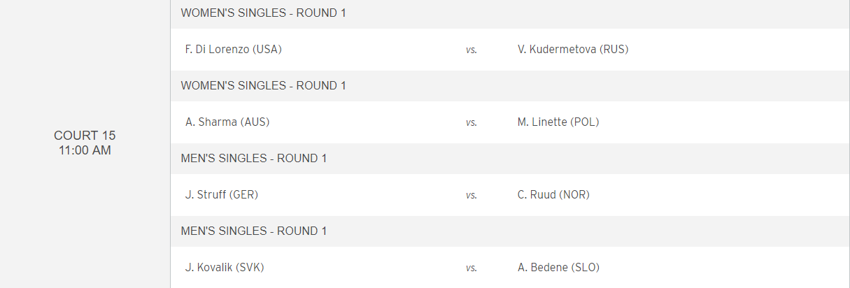Click vs. in Di Lorenzo–Kudermetova match

(472, 50)
